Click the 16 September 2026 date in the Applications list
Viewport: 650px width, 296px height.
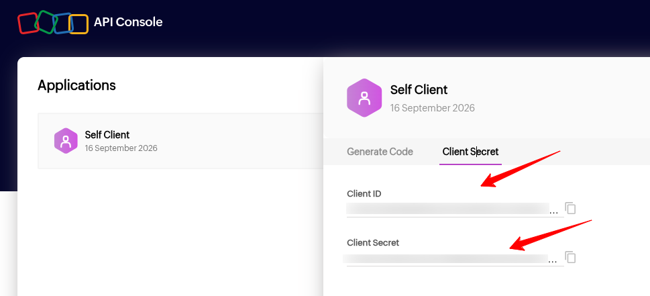121,148
